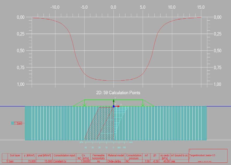This screenshot has width=231, height=165.
Task: Click '1,00' on the left settlement axis
Action: tap(21, 84)
